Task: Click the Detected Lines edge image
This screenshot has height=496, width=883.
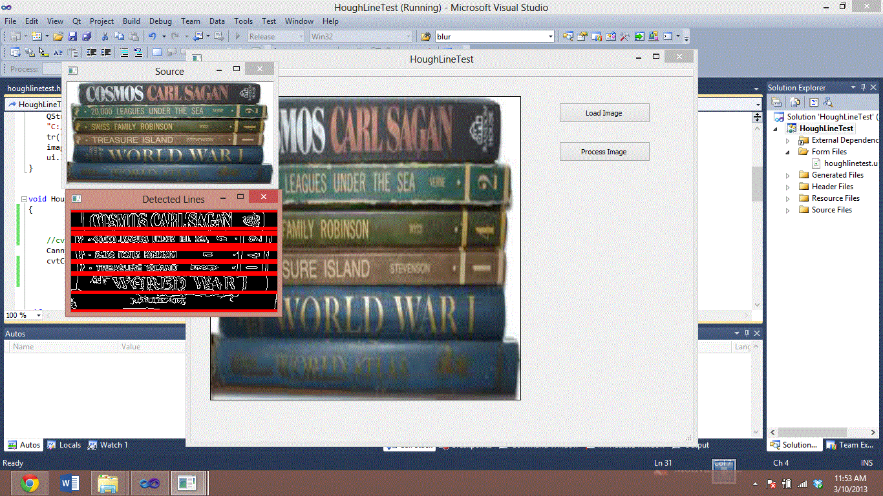Action: [x=173, y=260]
